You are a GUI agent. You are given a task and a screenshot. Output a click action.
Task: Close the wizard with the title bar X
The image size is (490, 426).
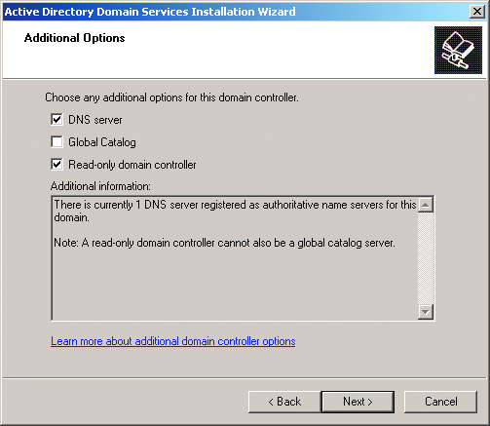pyautogui.click(x=477, y=12)
